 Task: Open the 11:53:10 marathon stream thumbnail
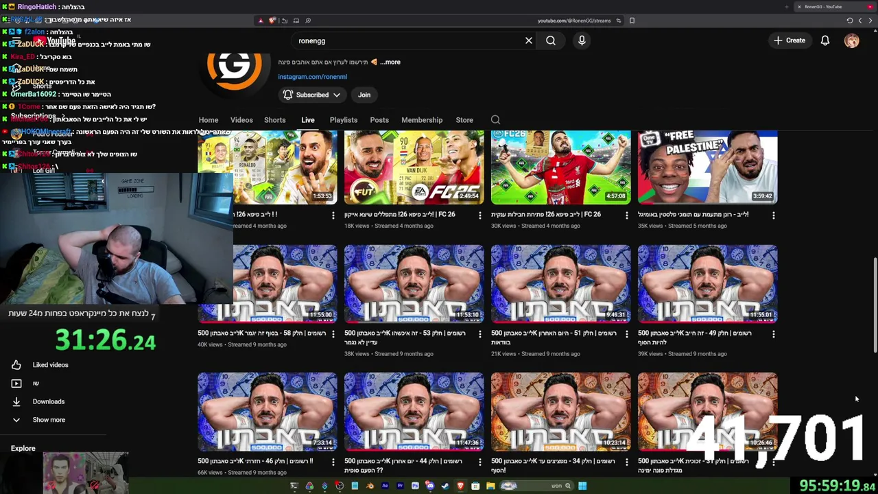pyautogui.click(x=414, y=284)
